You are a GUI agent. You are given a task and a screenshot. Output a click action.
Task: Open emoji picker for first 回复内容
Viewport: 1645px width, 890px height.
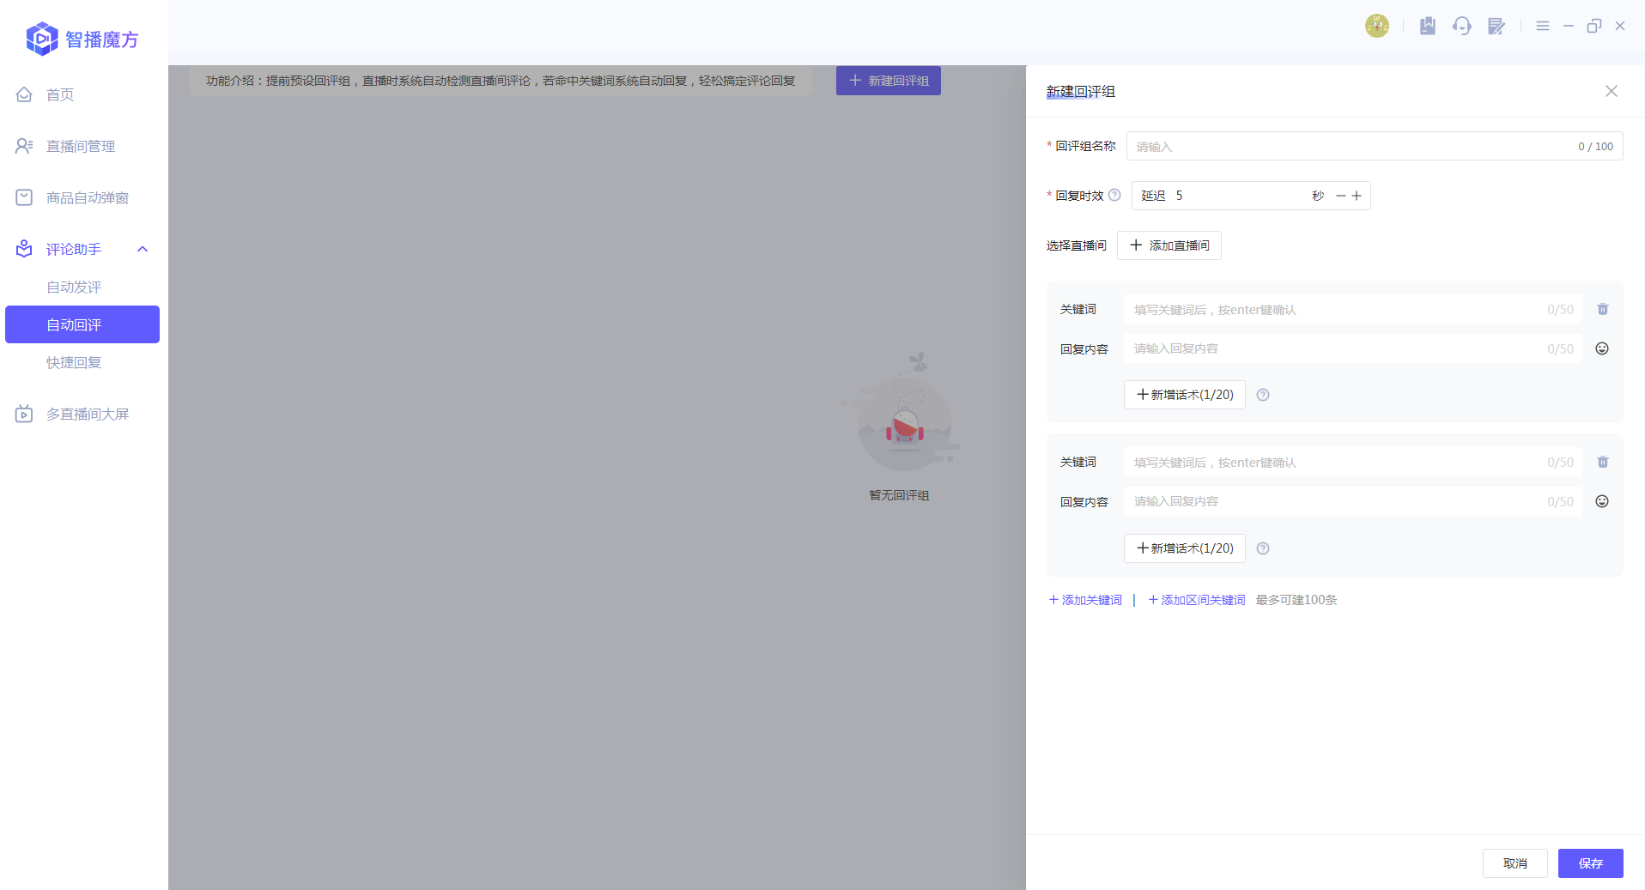(x=1602, y=348)
